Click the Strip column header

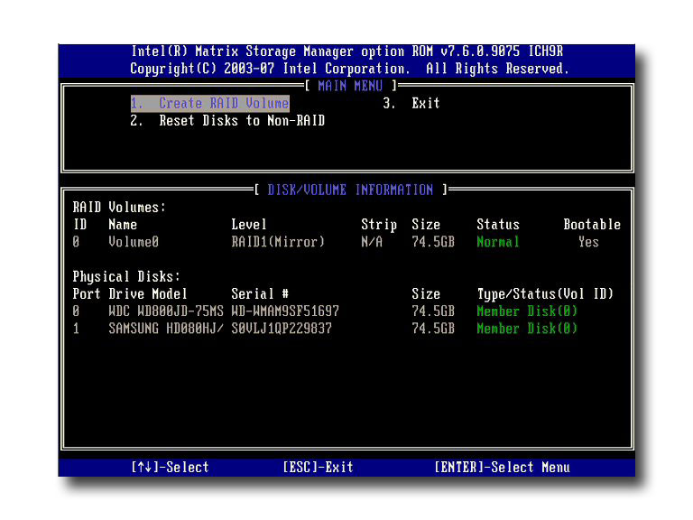[379, 224]
